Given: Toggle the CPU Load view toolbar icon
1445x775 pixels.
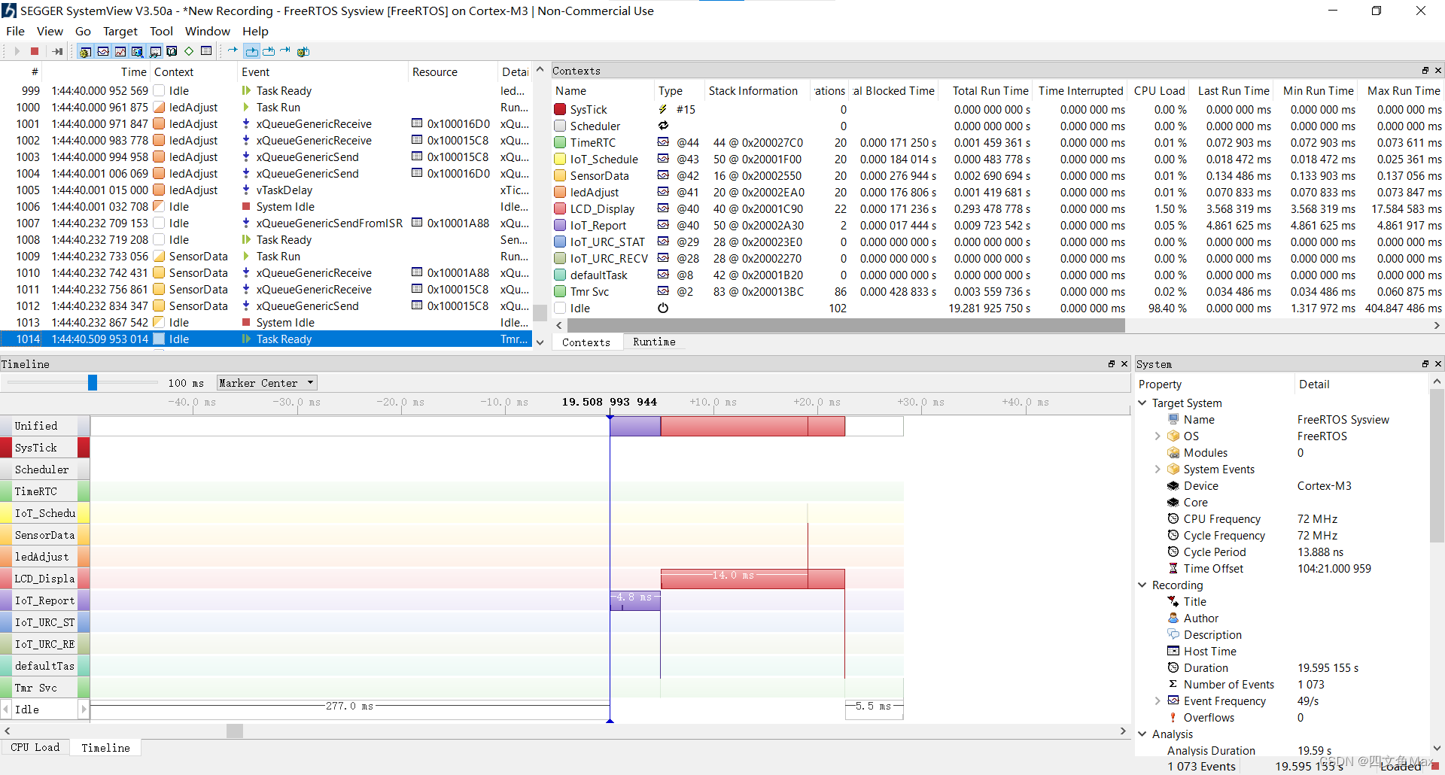Looking at the screenshot, I should tap(120, 51).
